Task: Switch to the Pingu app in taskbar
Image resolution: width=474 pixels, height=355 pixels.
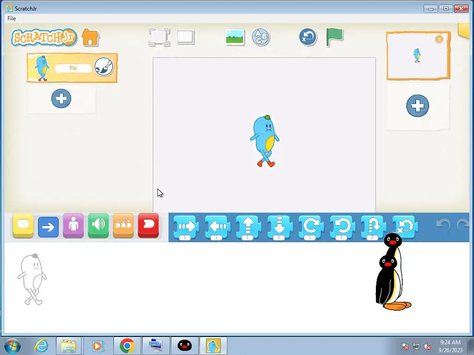Action: [x=184, y=346]
